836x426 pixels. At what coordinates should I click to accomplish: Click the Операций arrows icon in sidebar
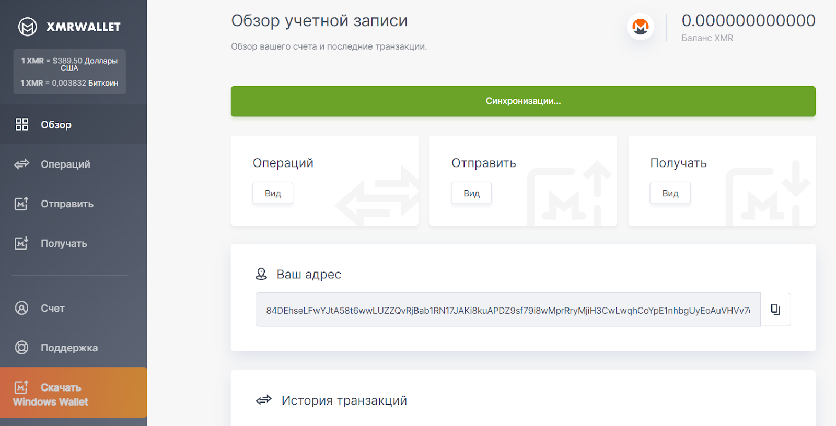point(21,164)
